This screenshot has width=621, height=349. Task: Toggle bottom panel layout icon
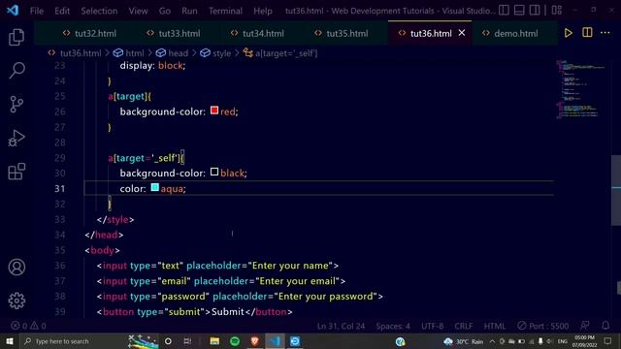pos(519,10)
